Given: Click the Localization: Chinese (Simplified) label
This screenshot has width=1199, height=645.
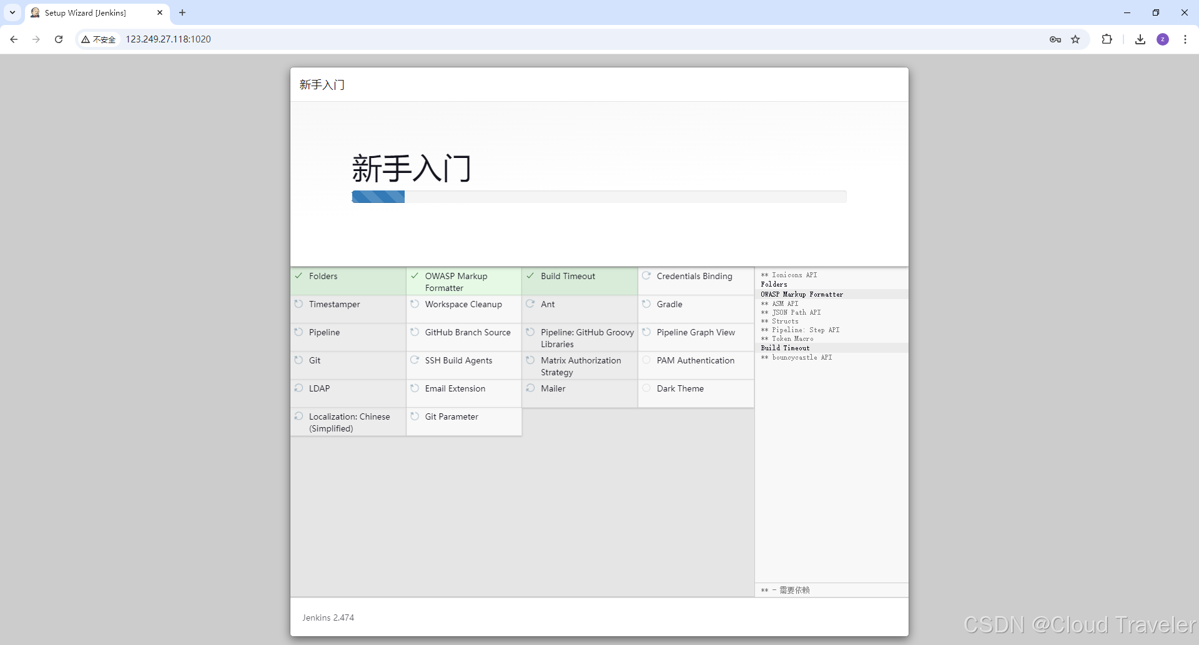Looking at the screenshot, I should coord(349,422).
